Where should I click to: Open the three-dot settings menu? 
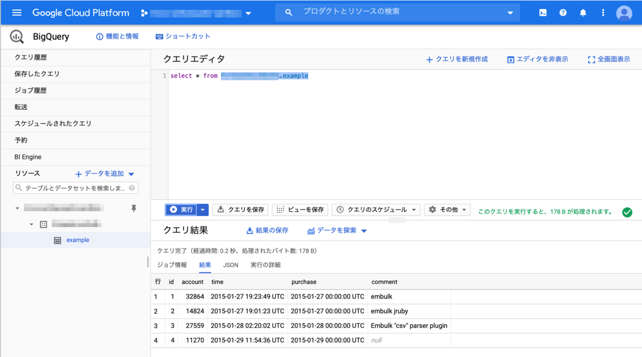(603, 13)
